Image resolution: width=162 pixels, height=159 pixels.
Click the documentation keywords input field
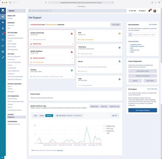pyautogui.click(x=144, y=35)
